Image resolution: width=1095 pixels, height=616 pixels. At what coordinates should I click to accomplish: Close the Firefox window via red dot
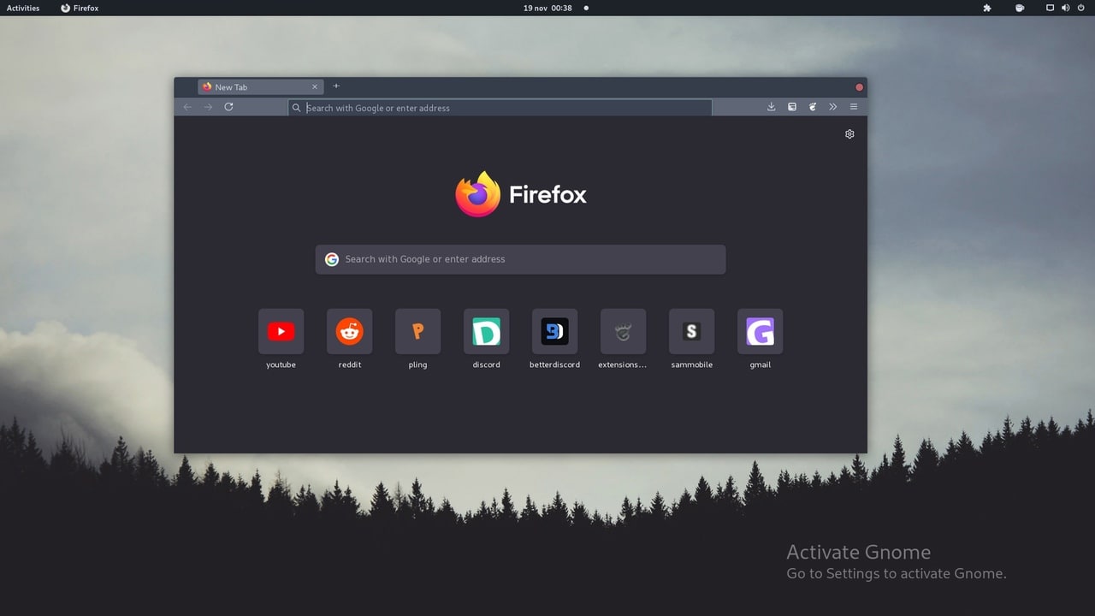click(x=859, y=87)
